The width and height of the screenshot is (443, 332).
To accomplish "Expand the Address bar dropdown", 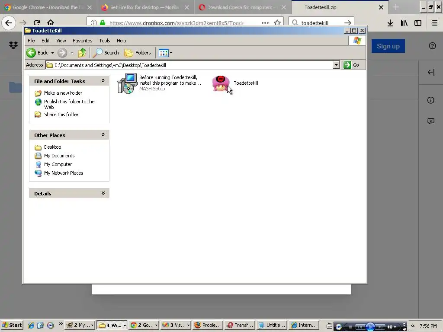I will (336, 65).
